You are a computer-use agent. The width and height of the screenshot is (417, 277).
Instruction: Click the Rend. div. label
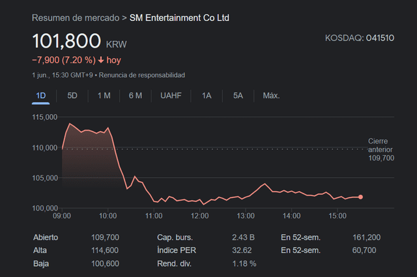point(174,264)
